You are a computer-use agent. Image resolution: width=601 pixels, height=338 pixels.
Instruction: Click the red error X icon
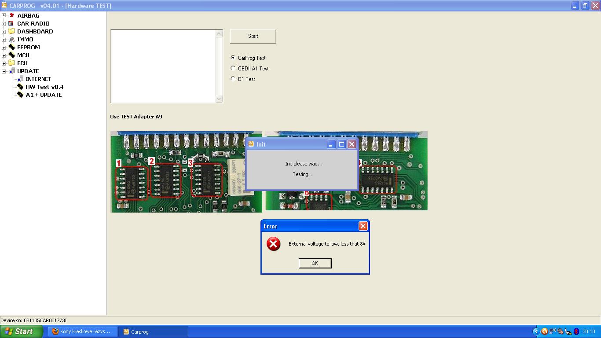tap(273, 244)
